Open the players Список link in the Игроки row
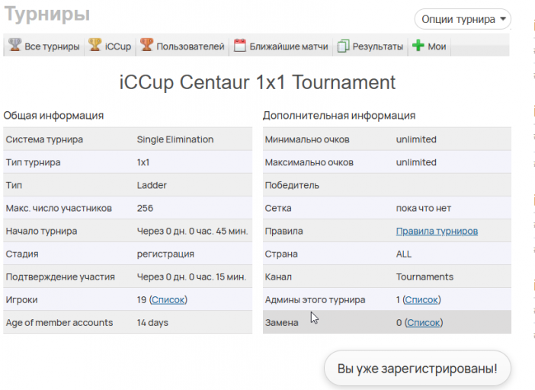The width and height of the screenshot is (535, 390). (x=168, y=299)
